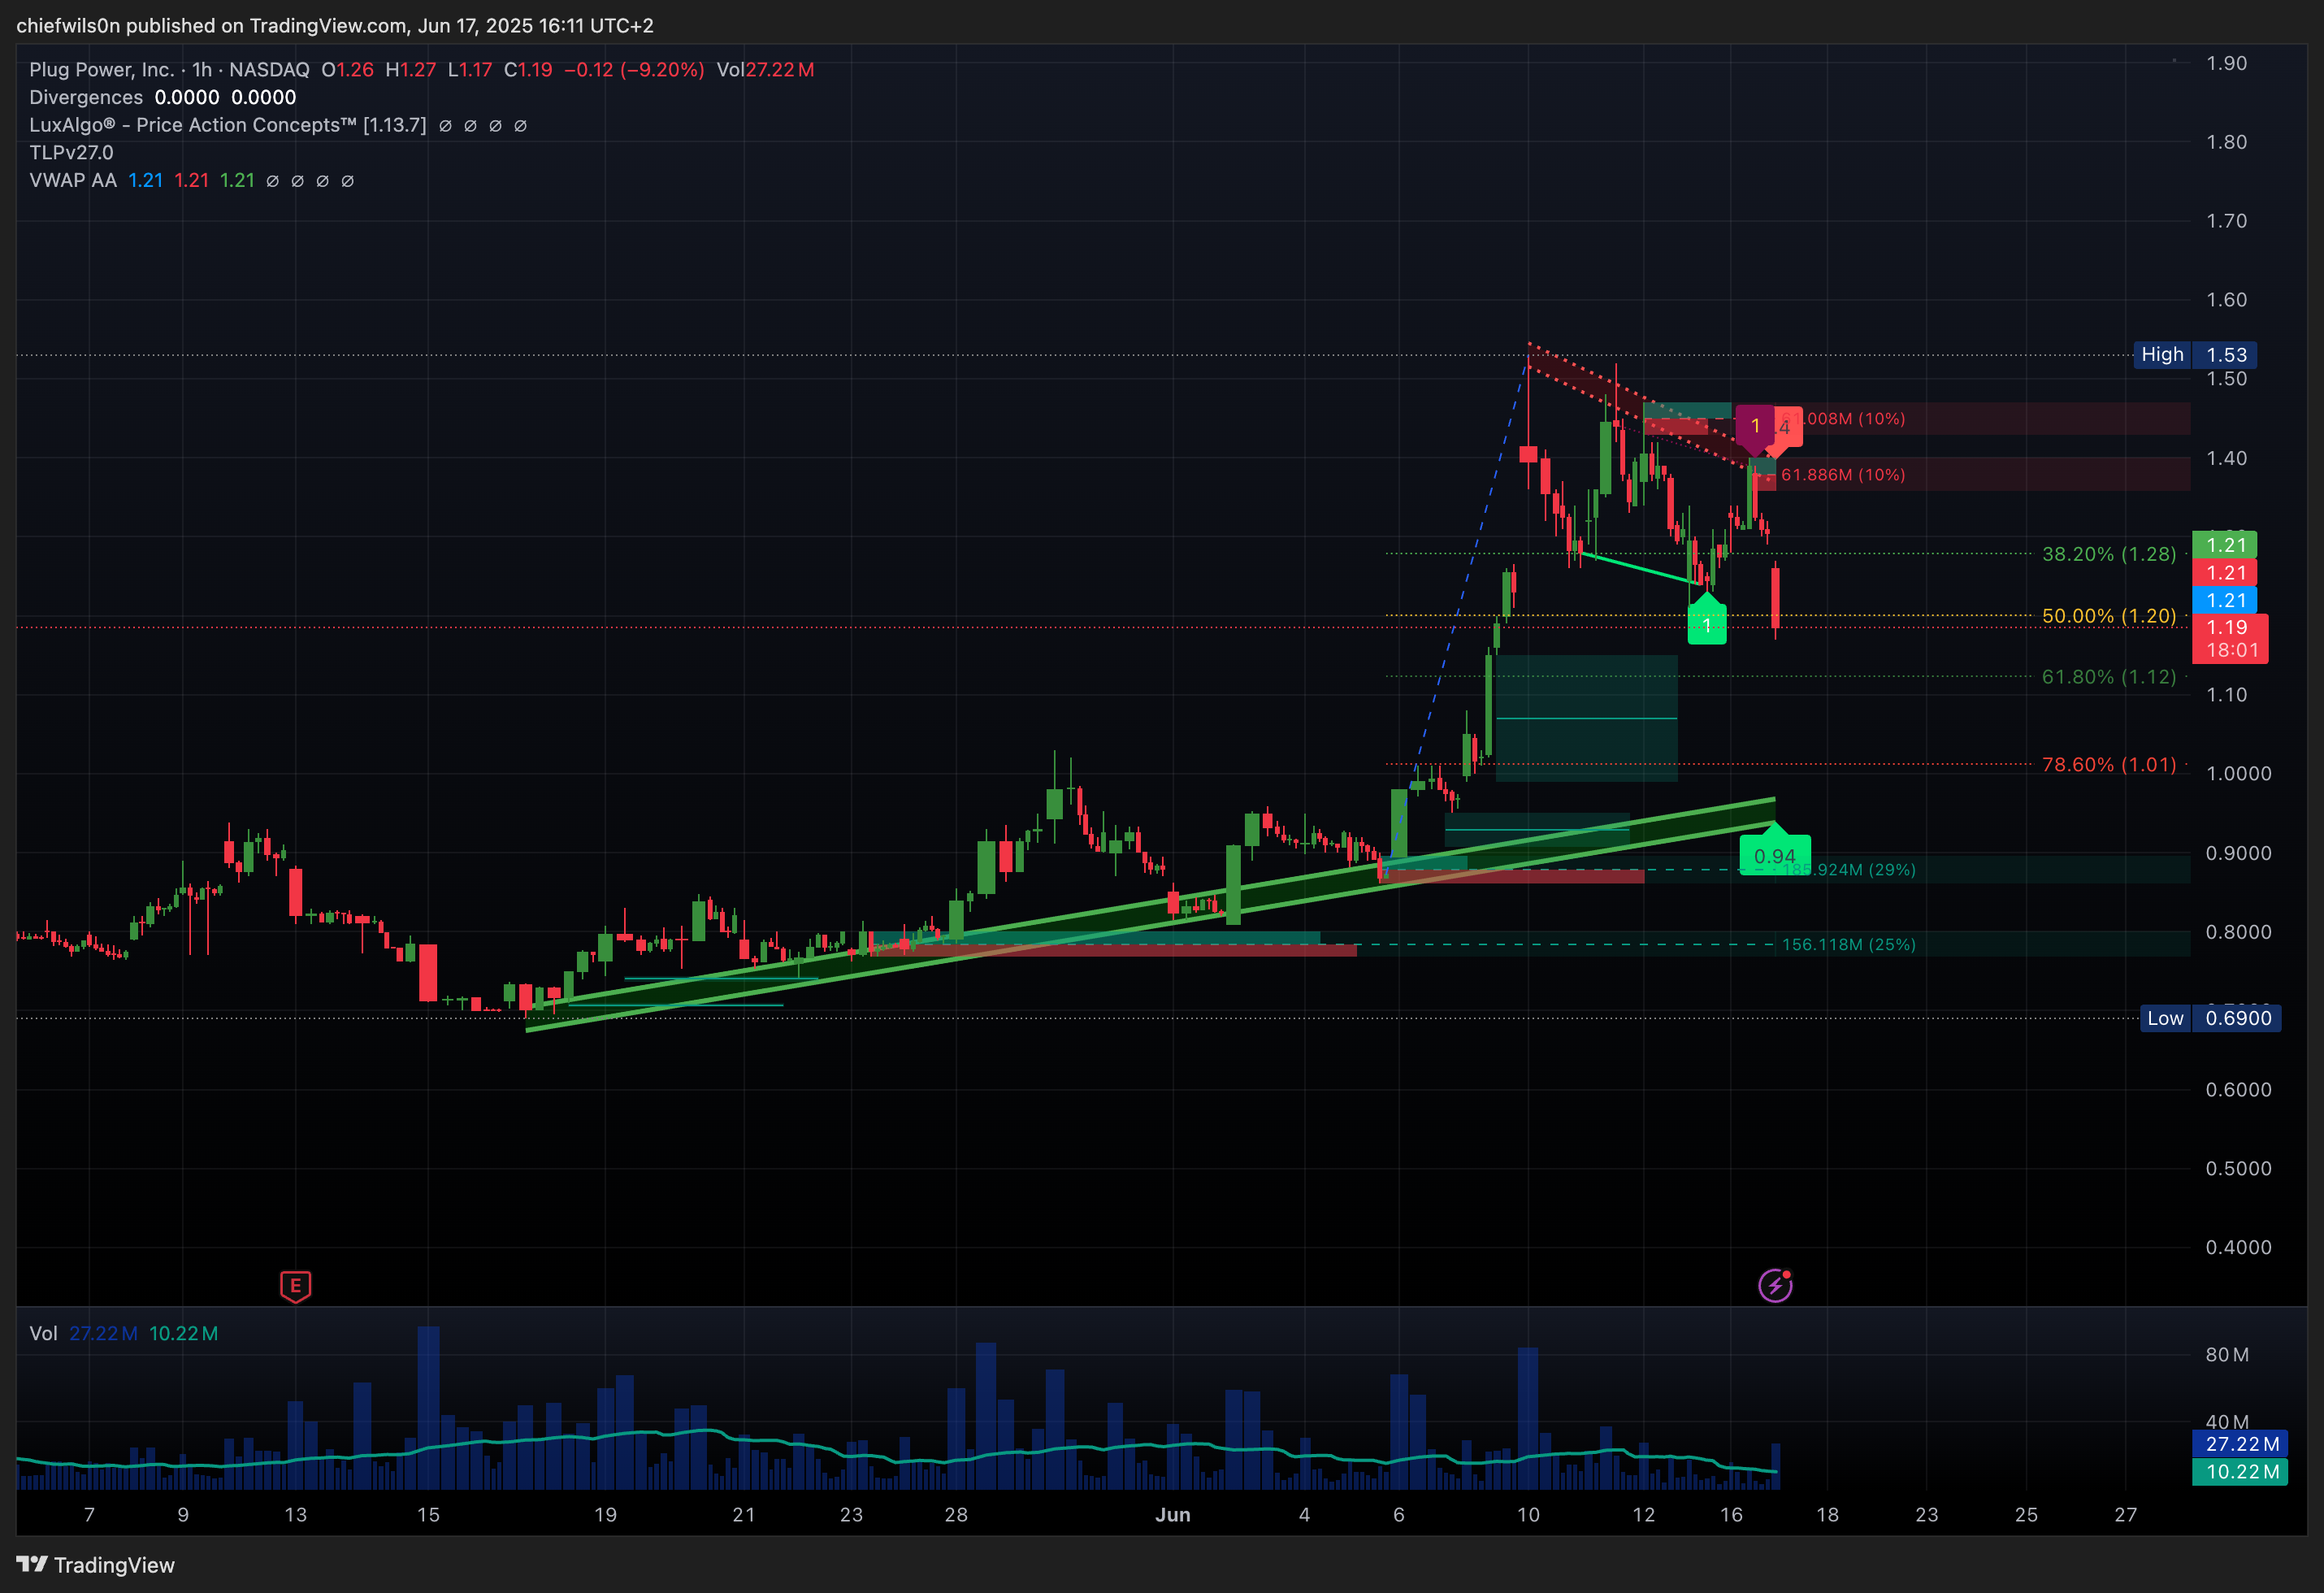Click date 15 on the time axis

428,1515
